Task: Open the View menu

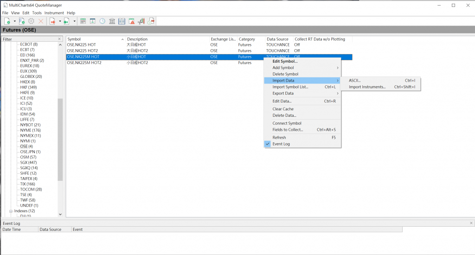Action: [15, 13]
